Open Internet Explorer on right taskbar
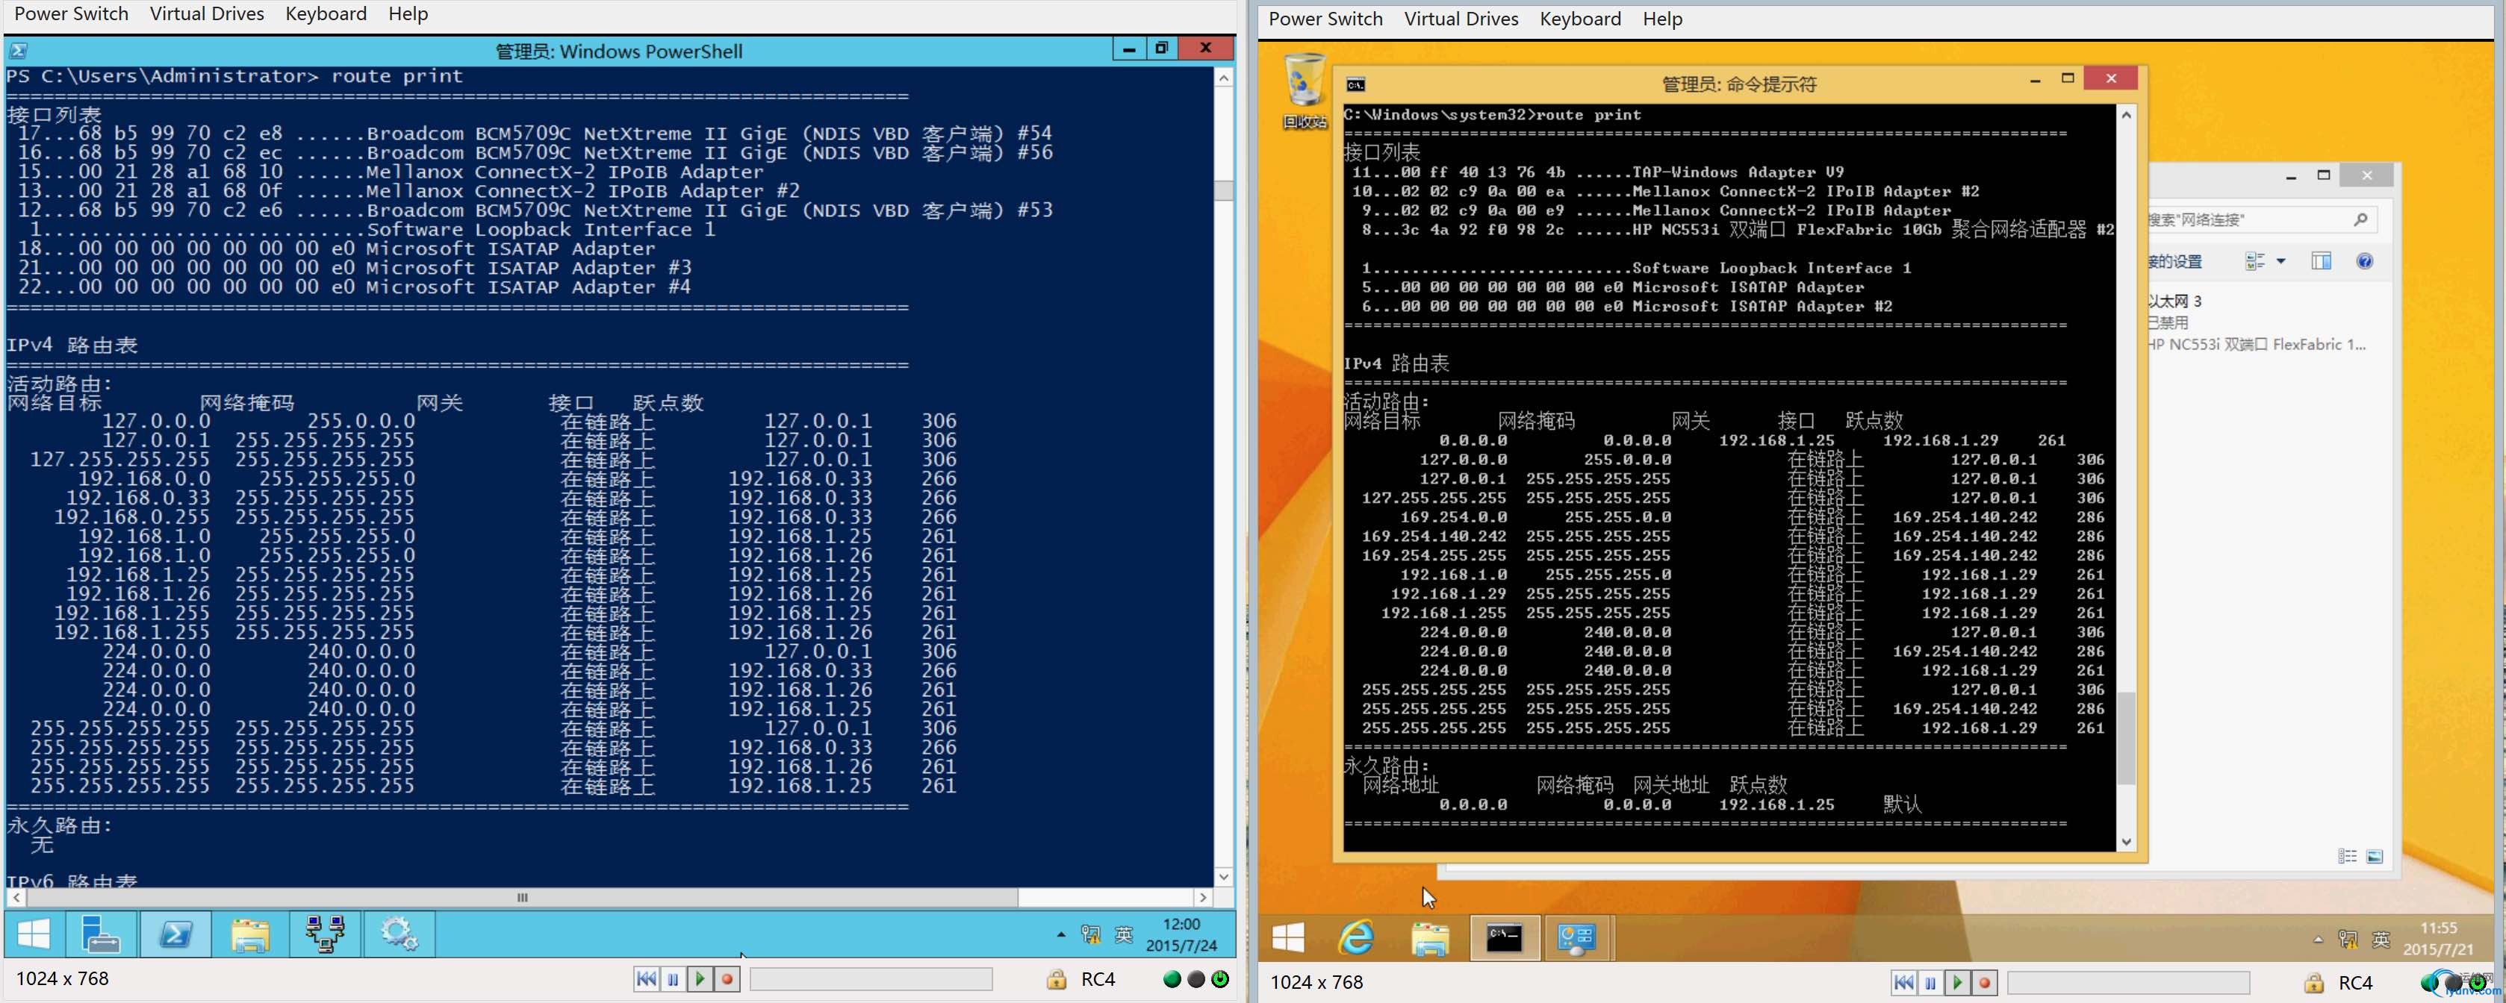 tap(1356, 938)
